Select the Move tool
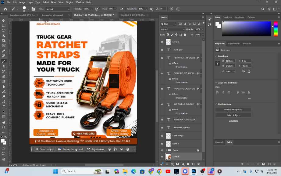This screenshot has width=281, height=176. click(4, 20)
